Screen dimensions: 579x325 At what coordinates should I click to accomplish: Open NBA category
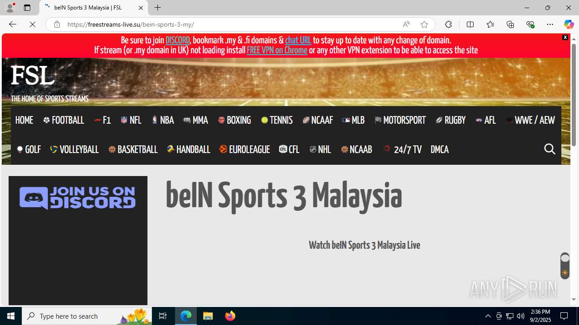(x=163, y=120)
